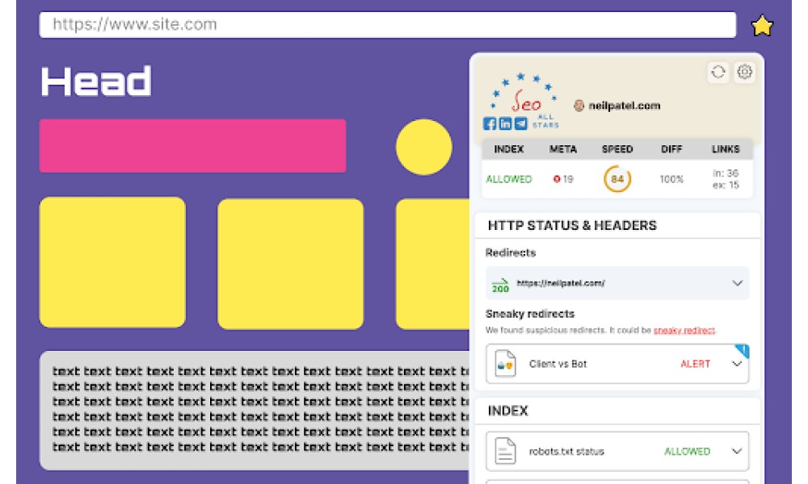The width and height of the screenshot is (808, 484).
Task: Click the address bar with https://www.site.com
Action: point(388,25)
